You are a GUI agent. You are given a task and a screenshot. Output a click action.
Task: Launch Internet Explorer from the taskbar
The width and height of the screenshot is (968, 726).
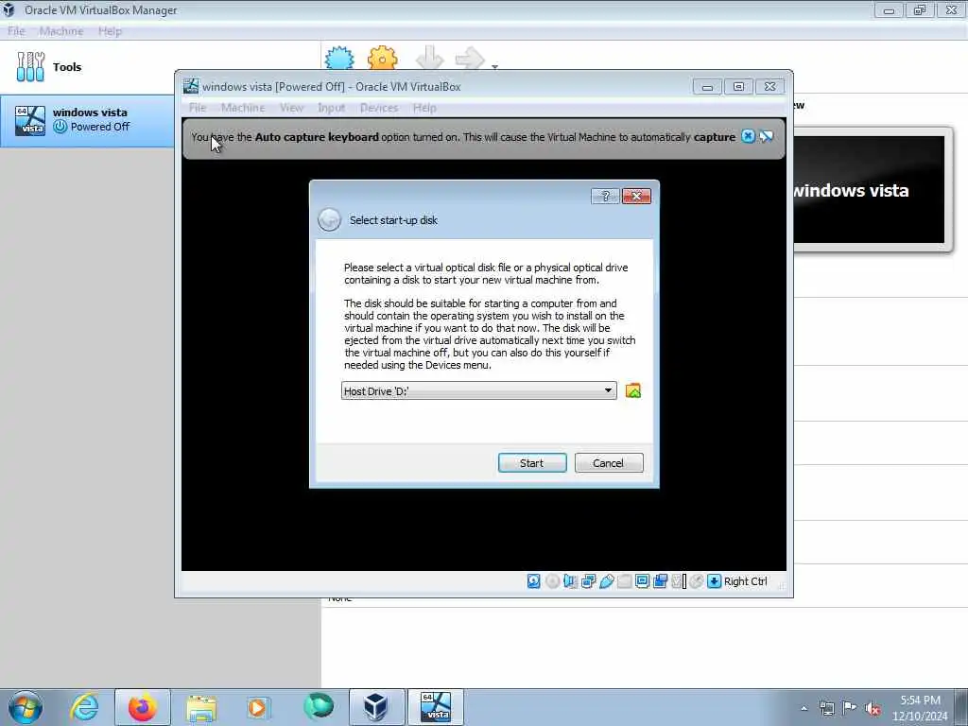84,707
